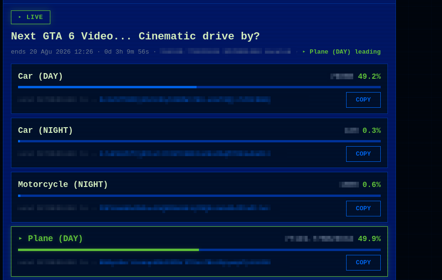442x280 pixels.
Task: Click the arrow marker beside Plane (DAY)
Action: click(x=20, y=238)
